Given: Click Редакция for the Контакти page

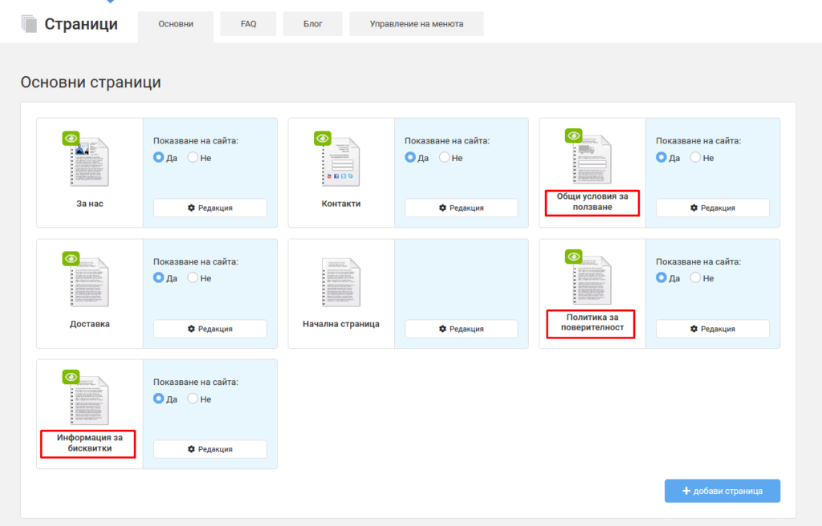Looking at the screenshot, I should click(x=462, y=208).
